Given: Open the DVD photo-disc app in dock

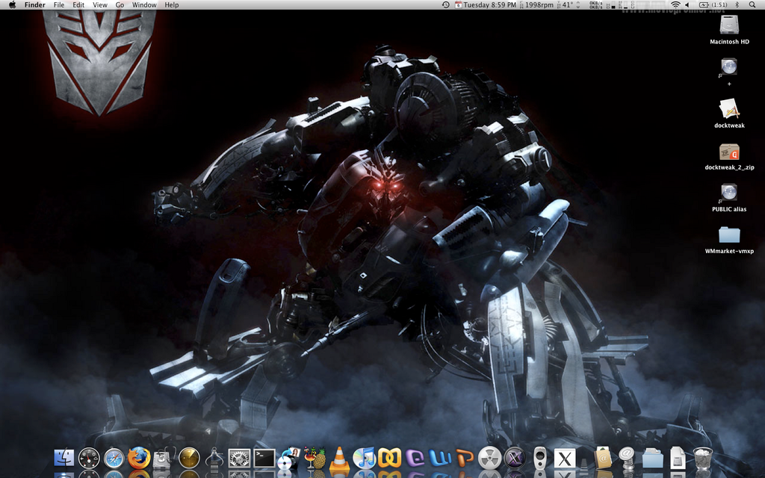Looking at the screenshot, I should coord(289,459).
